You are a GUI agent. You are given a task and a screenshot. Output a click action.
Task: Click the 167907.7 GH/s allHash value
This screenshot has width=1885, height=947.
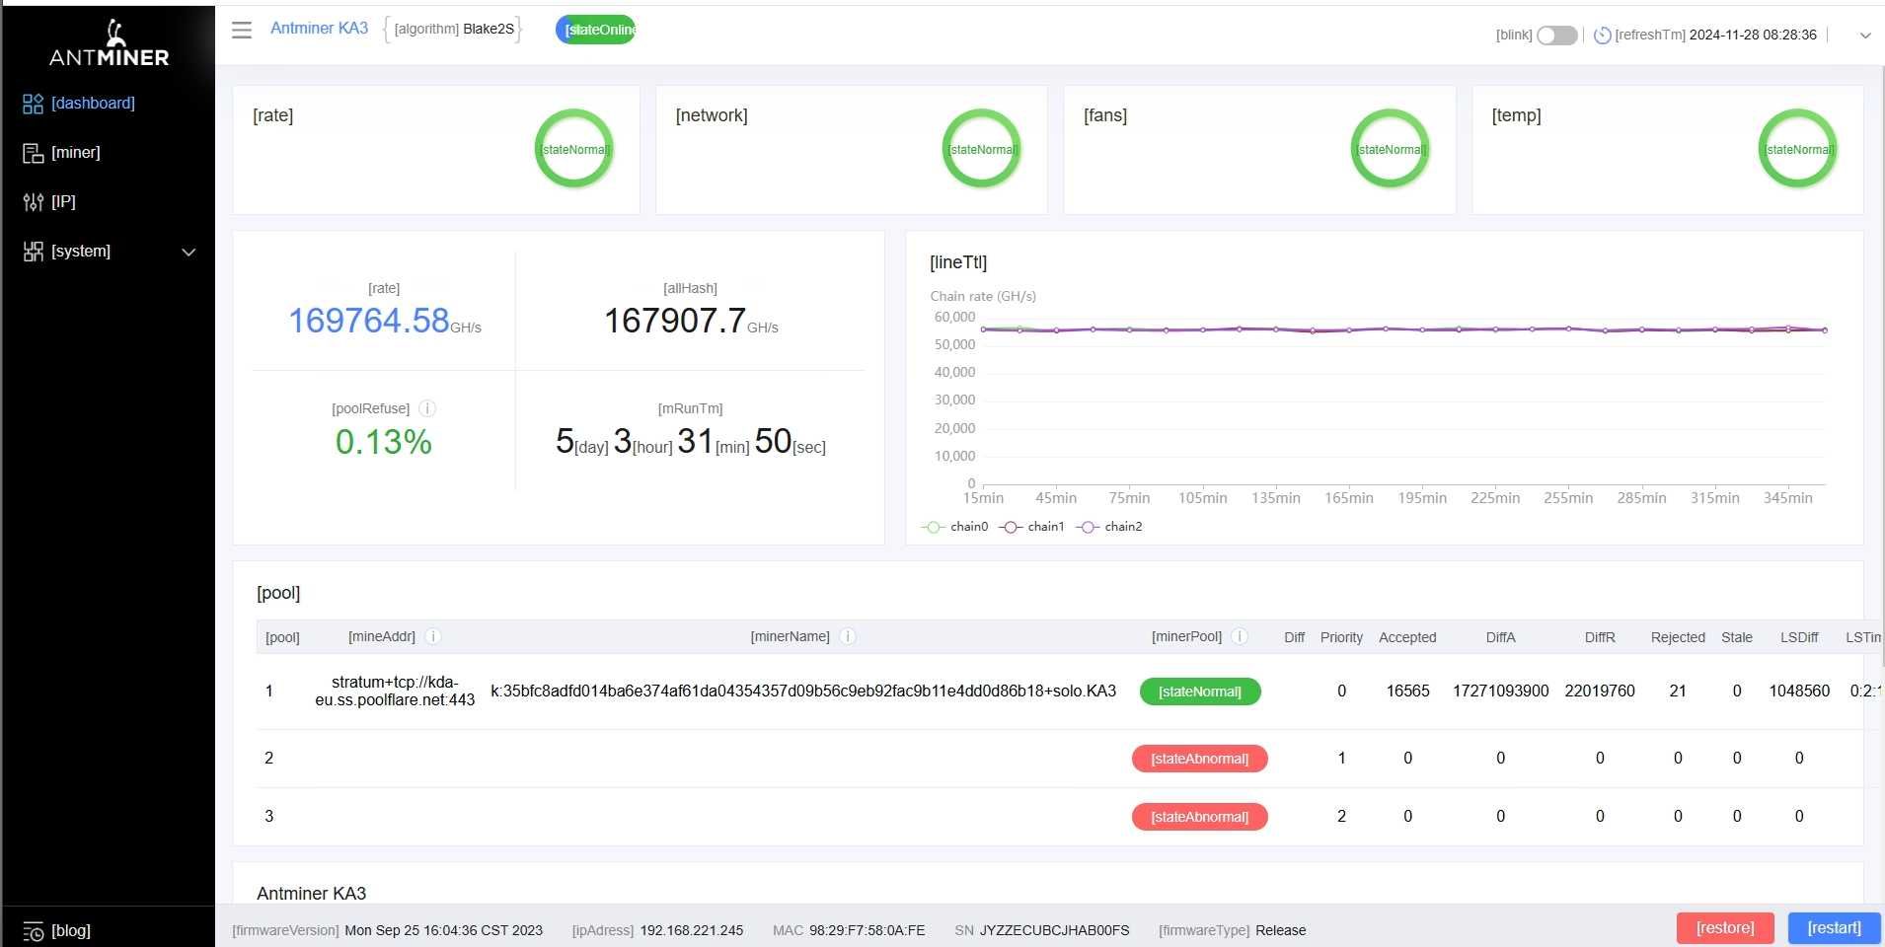coord(691,321)
